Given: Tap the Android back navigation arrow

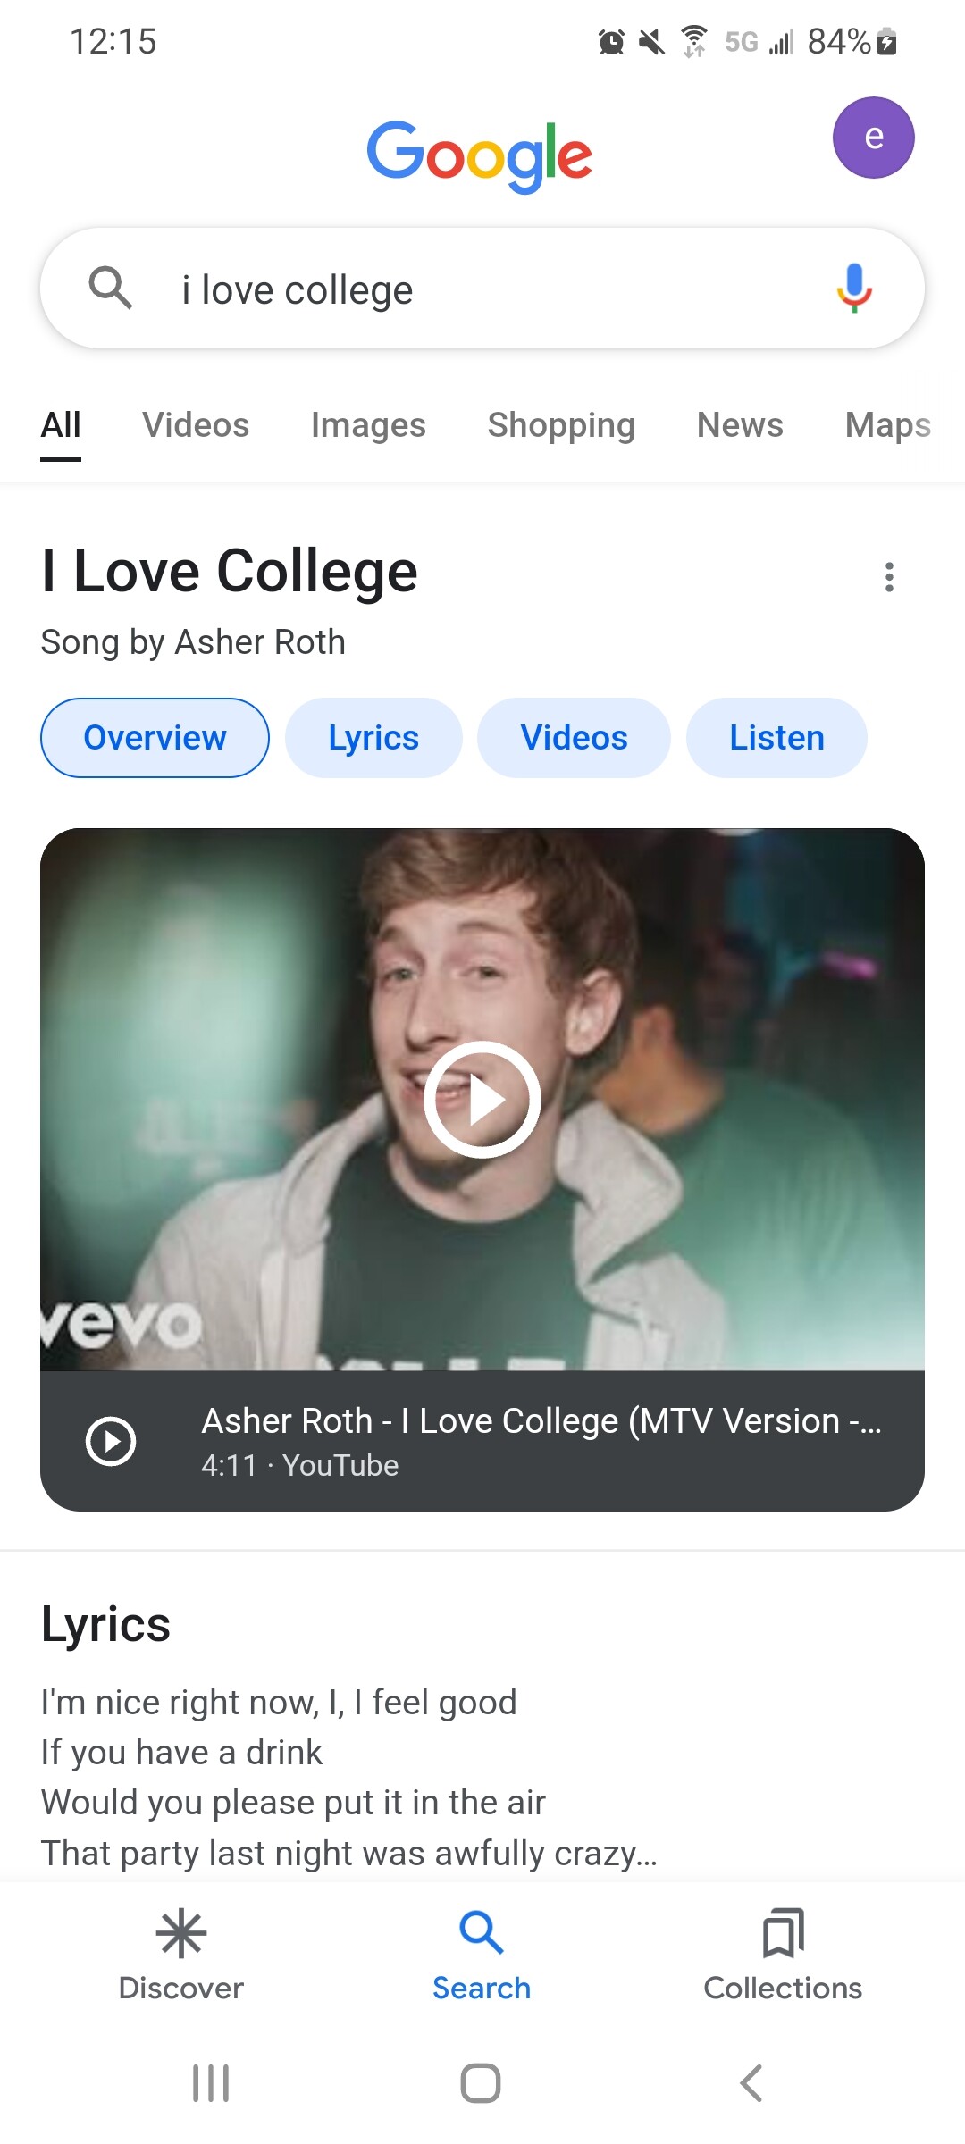Looking at the screenshot, I should click(751, 2083).
